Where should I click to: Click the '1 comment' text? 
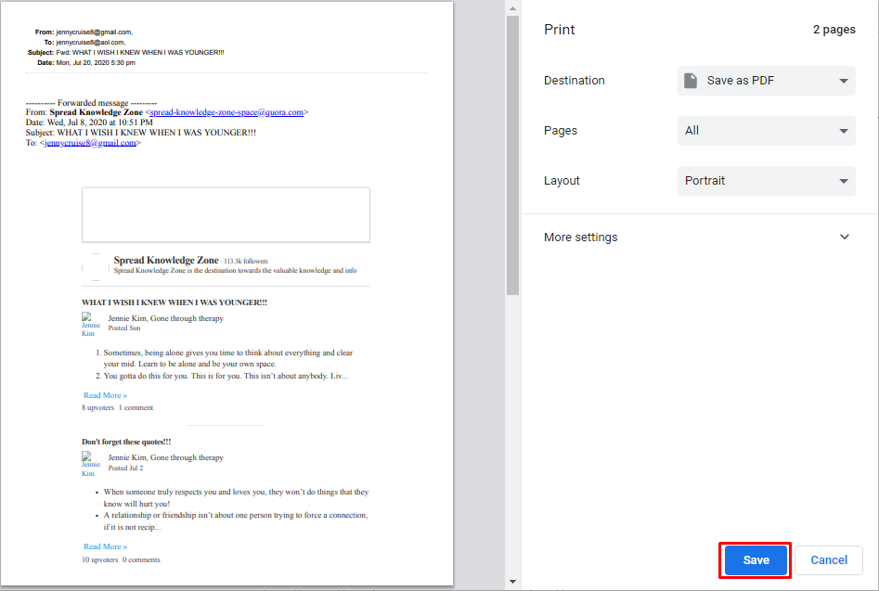(x=136, y=408)
